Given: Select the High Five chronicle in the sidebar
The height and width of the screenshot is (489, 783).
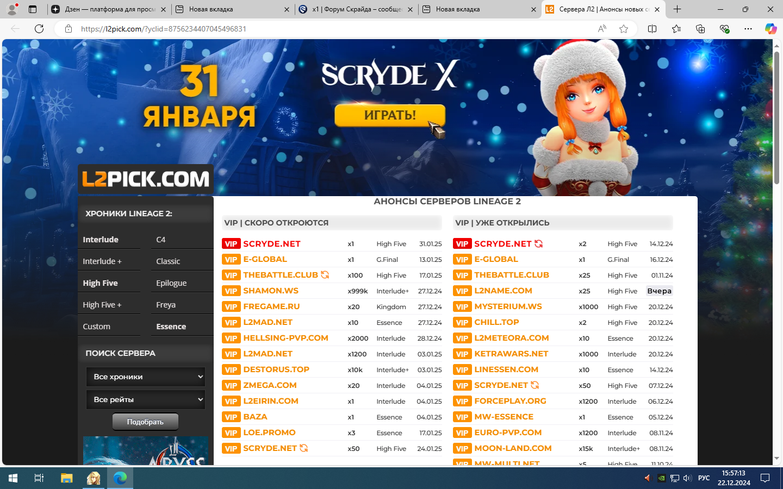Looking at the screenshot, I should [x=101, y=283].
